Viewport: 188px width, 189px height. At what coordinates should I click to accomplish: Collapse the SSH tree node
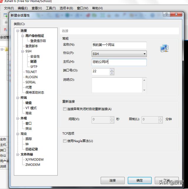pyautogui.click(x=23, y=51)
